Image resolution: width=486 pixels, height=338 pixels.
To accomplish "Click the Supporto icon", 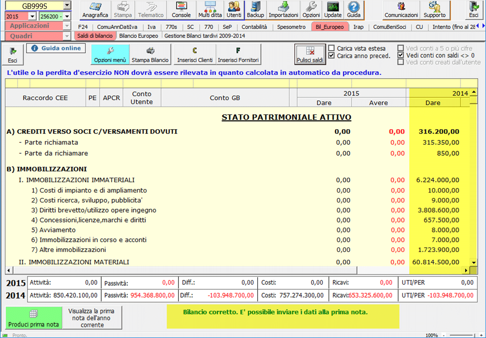I will 434,10.
